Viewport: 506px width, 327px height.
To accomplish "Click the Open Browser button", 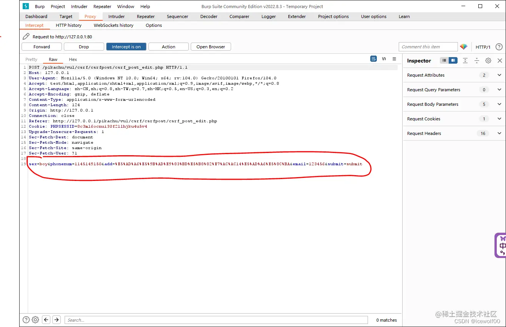I will pyautogui.click(x=211, y=47).
